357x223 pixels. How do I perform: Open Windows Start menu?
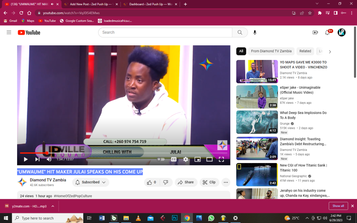pyautogui.click(x=6, y=218)
